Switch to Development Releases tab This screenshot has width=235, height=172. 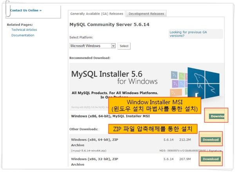146,14
